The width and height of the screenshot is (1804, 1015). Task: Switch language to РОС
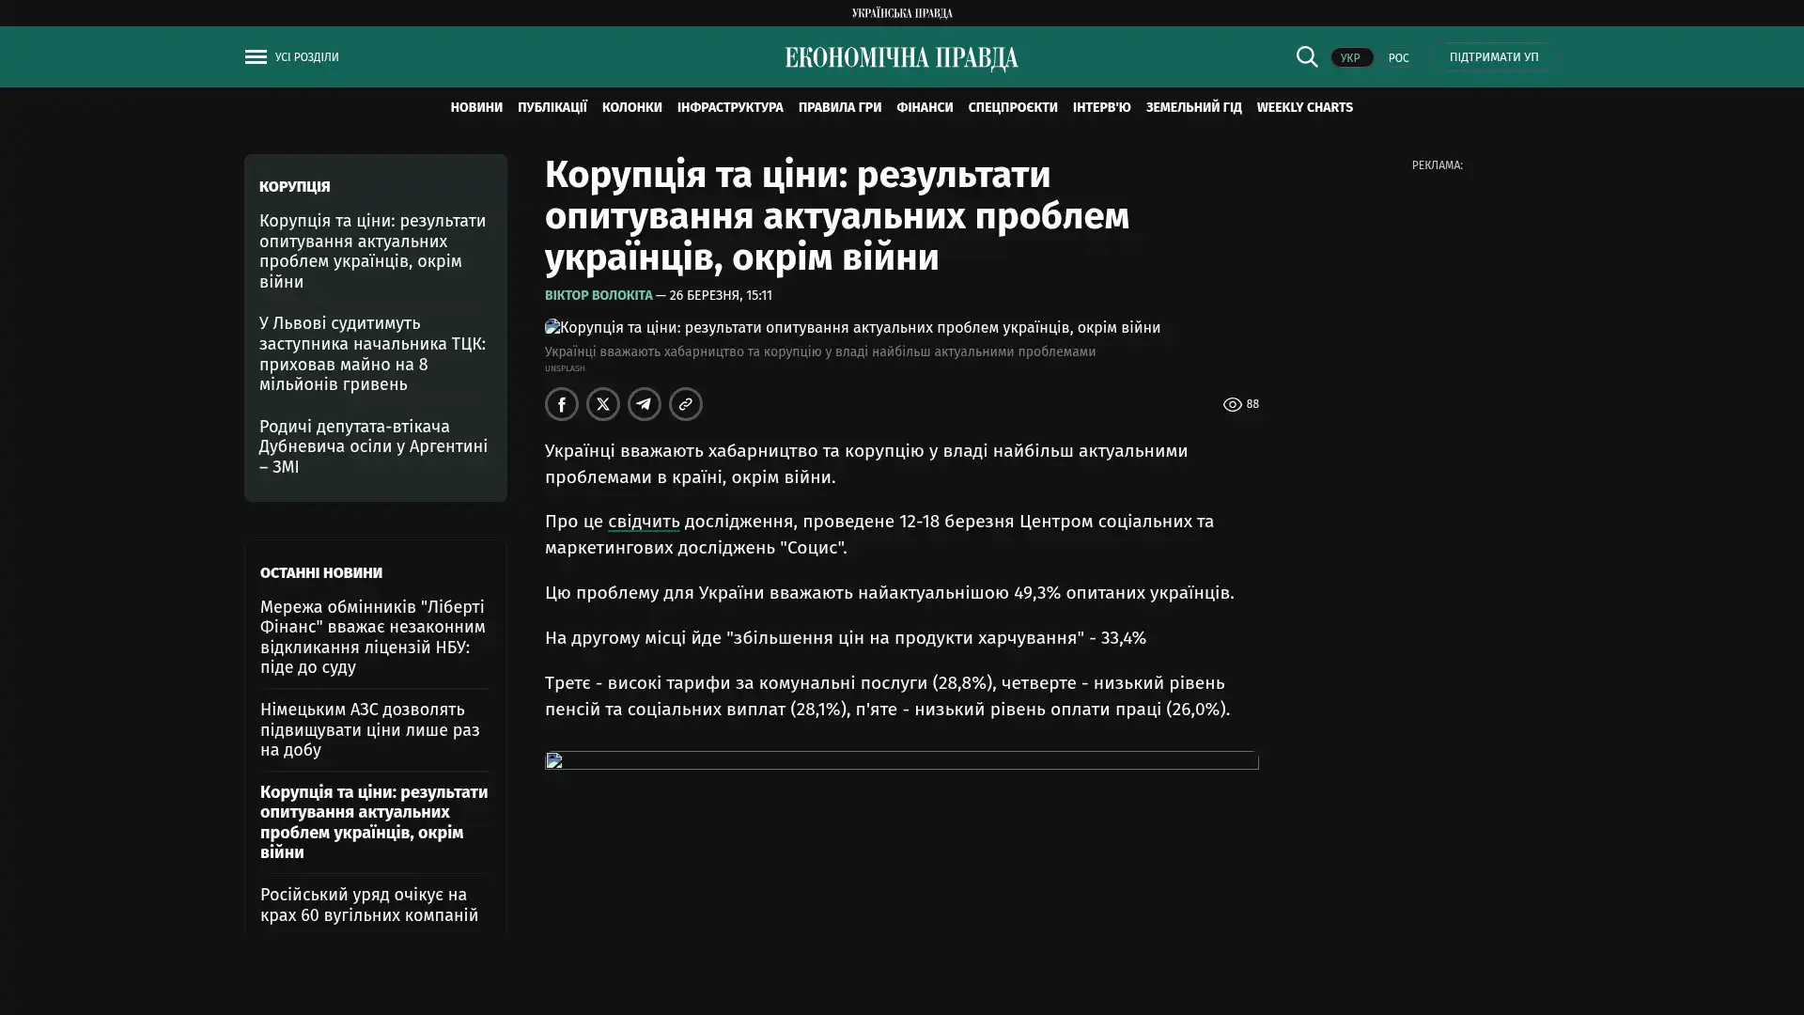1398,58
